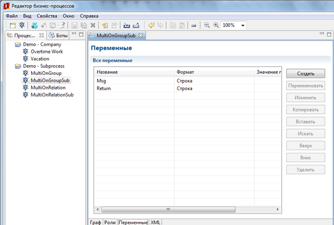Open the Свойства menu
This screenshot has width=334, height=225.
[47, 16]
